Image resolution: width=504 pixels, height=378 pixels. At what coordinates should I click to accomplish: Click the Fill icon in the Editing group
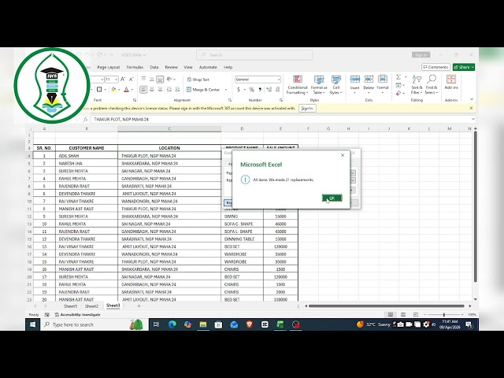pyautogui.click(x=398, y=85)
